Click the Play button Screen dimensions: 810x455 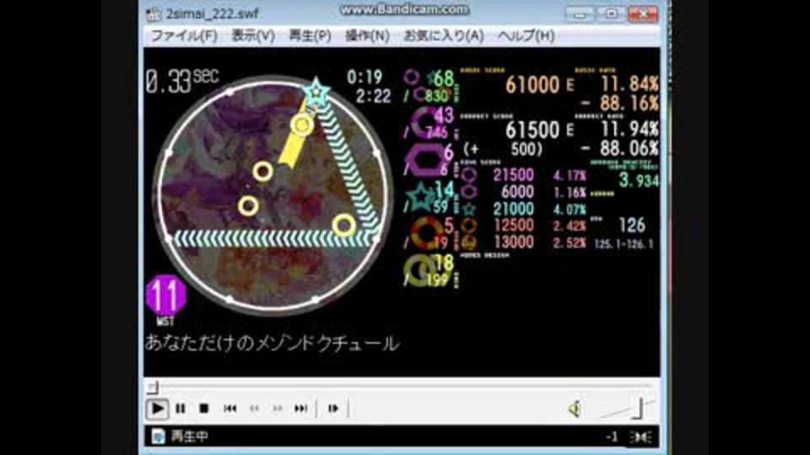point(157,409)
